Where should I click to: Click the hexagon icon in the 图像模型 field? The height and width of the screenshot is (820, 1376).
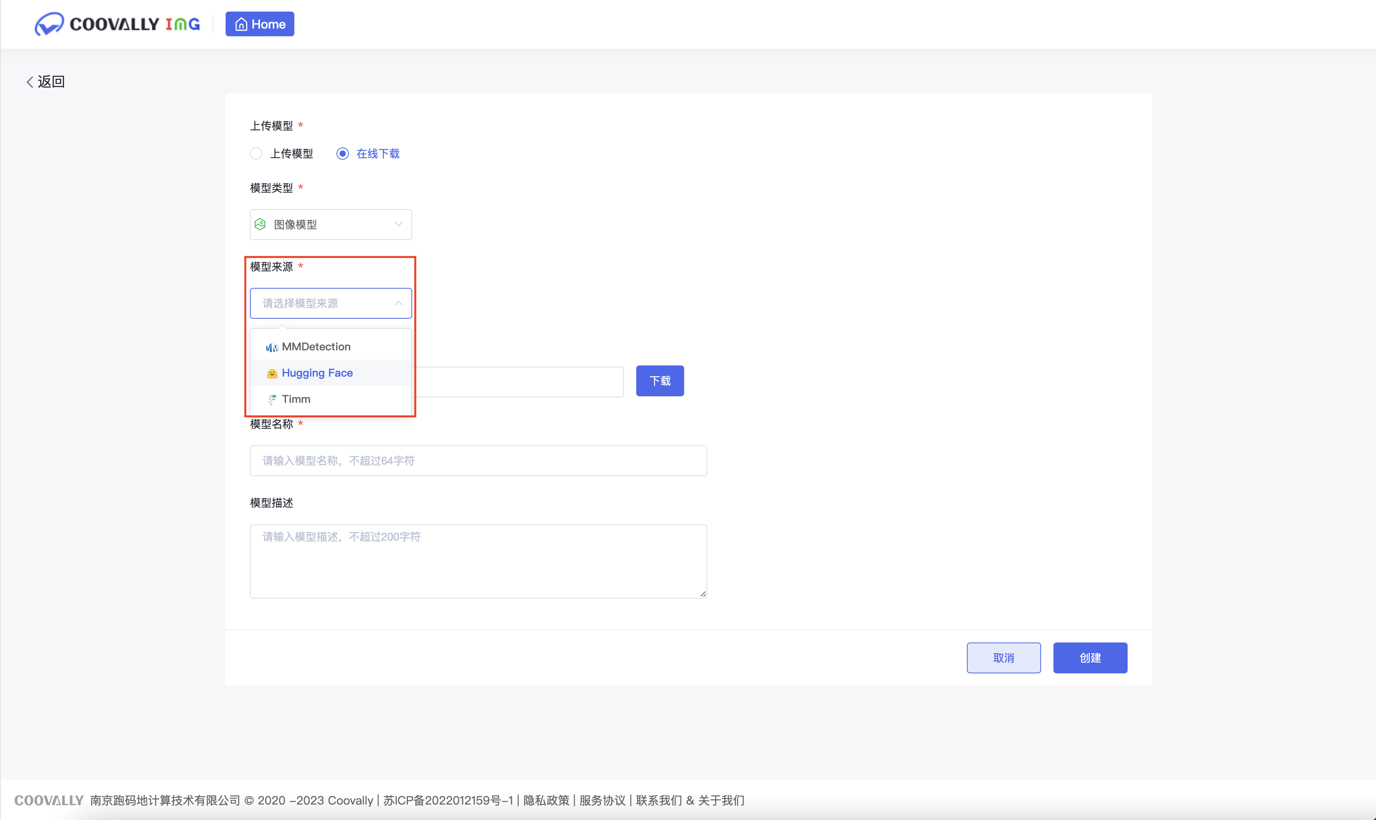pos(260,224)
